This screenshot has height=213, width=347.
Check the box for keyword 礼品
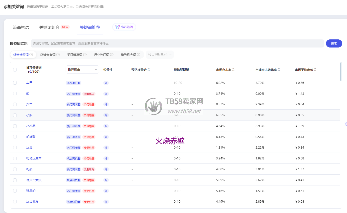(x=15, y=169)
